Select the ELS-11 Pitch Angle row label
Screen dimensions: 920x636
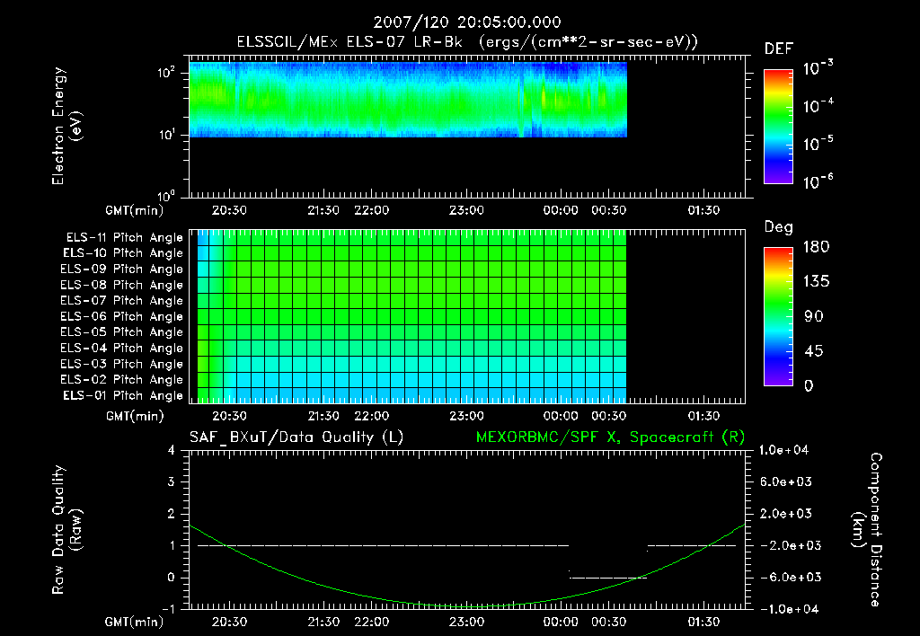(x=124, y=238)
